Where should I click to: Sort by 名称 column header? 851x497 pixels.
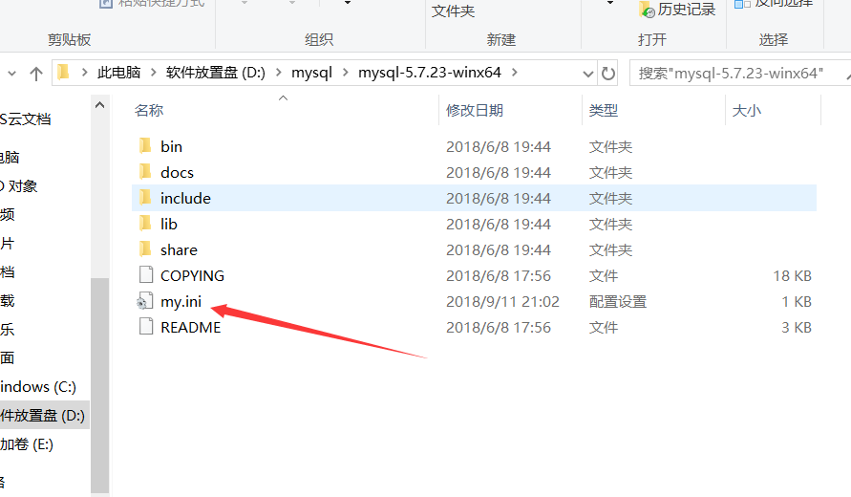coord(149,110)
